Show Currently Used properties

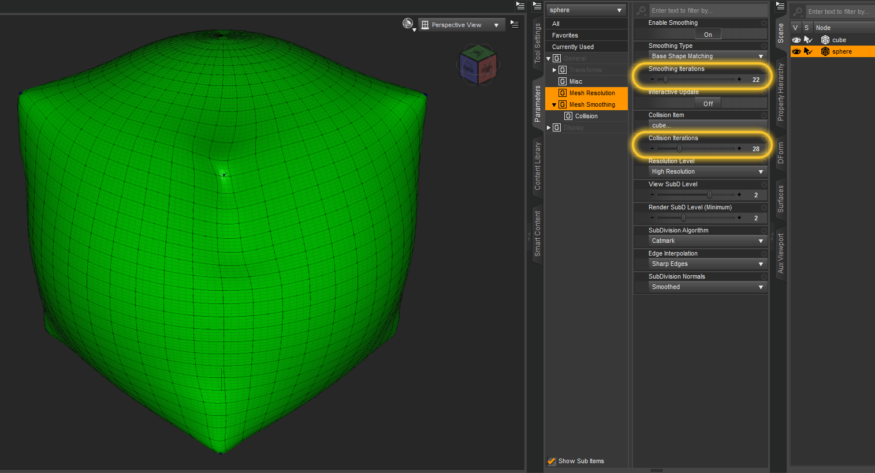(x=586, y=47)
